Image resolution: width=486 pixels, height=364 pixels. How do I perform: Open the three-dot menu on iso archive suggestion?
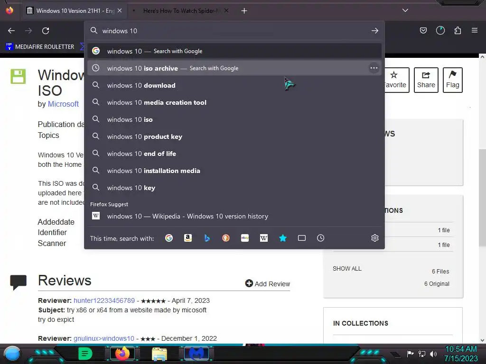click(x=374, y=68)
